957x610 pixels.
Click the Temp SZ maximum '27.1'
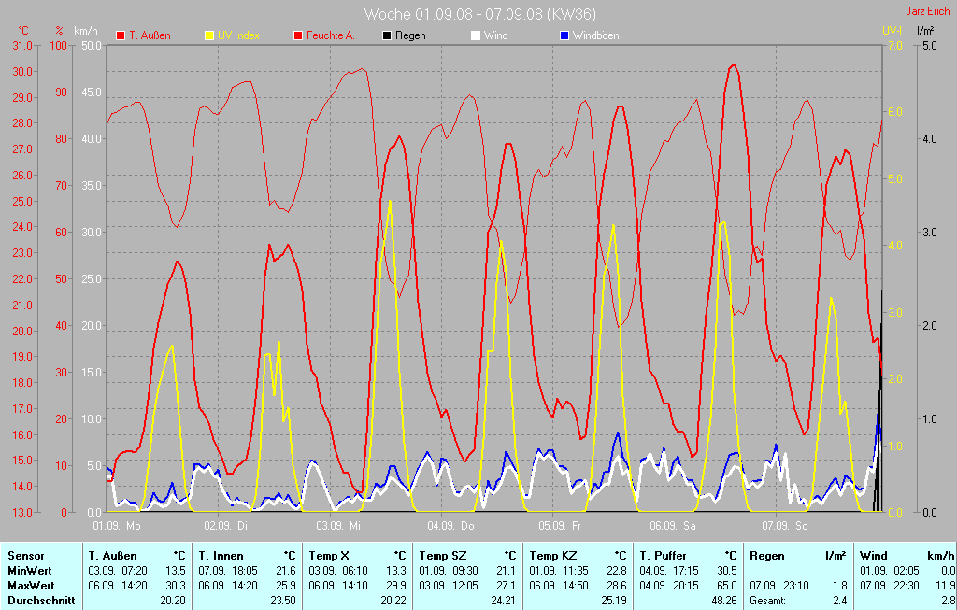pyautogui.click(x=506, y=585)
